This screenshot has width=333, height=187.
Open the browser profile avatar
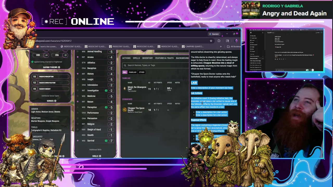(236, 41)
